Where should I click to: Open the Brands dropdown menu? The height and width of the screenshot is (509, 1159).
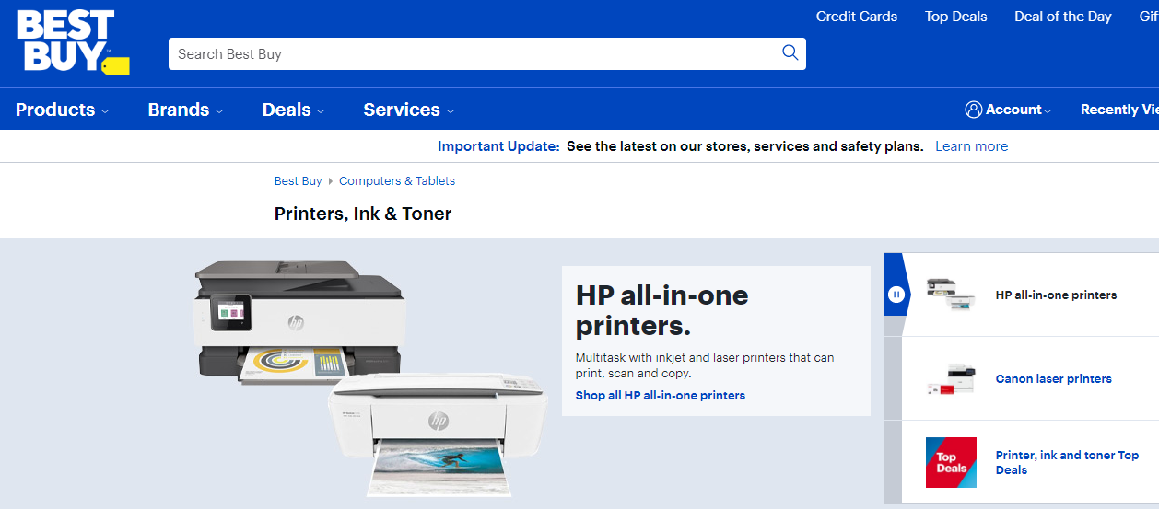tap(186, 110)
